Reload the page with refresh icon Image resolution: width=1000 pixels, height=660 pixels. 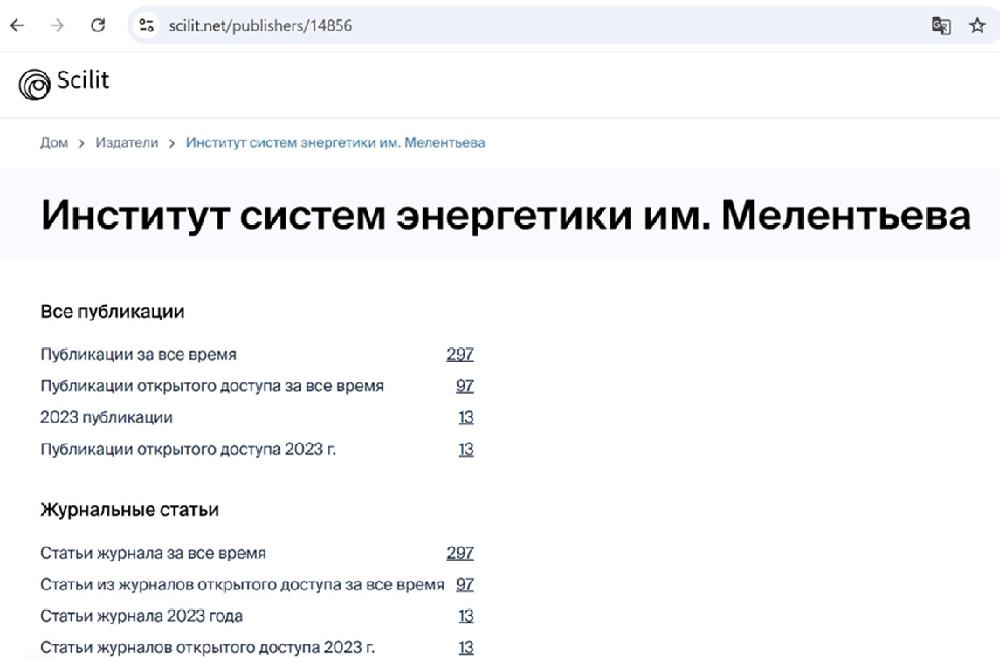[98, 26]
